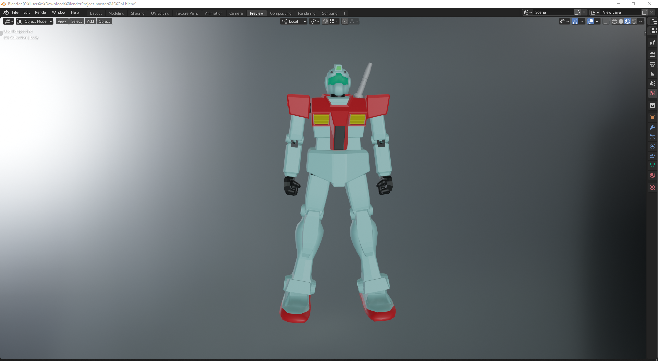The width and height of the screenshot is (658, 361).
Task: Open the Physics properties tab
Action: [x=653, y=146]
